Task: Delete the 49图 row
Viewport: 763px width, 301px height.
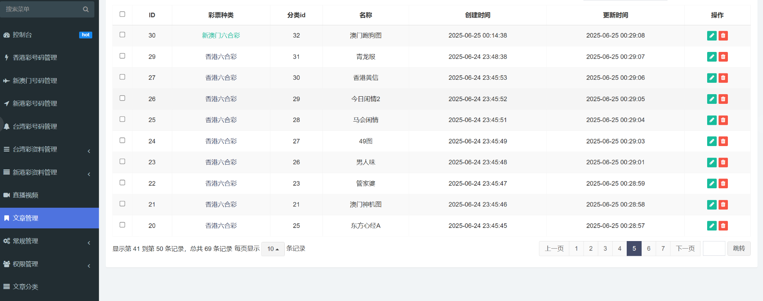Action: [723, 141]
